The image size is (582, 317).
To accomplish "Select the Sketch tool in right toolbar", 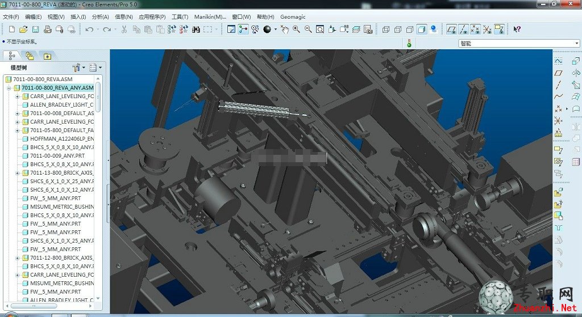I will (x=558, y=61).
